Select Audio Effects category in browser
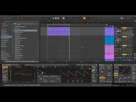The width and height of the screenshot is (136, 102). click(x=6, y=37)
